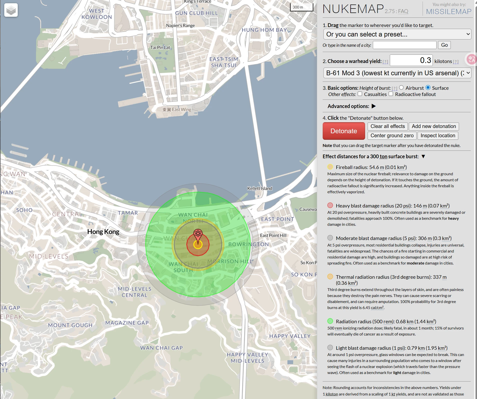
Task: Open the location preset dropdown
Action: click(397, 34)
